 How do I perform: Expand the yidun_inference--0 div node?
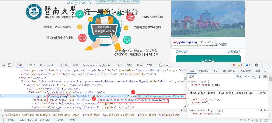32,104
